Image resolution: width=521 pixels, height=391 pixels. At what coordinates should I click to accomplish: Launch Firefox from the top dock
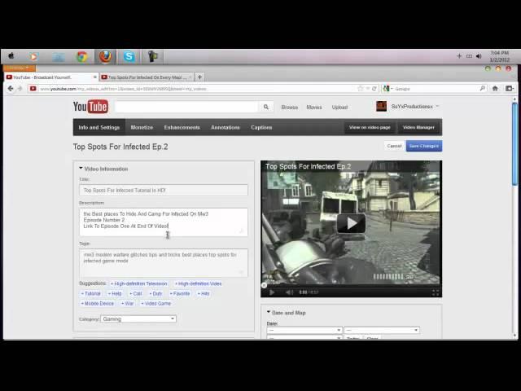pos(105,56)
